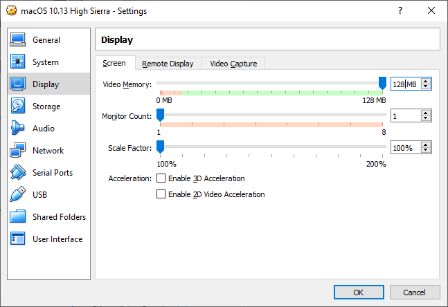Image resolution: width=448 pixels, height=307 pixels.
Task: Select the Audio speaker icon
Action: [18, 129]
